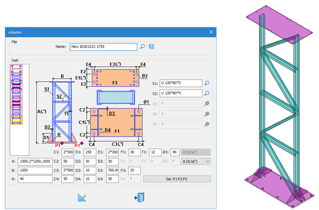The height and width of the screenshot is (210, 319).
Task: Click the D1 field showing 250
Action: pyautogui.click(x=90, y=152)
